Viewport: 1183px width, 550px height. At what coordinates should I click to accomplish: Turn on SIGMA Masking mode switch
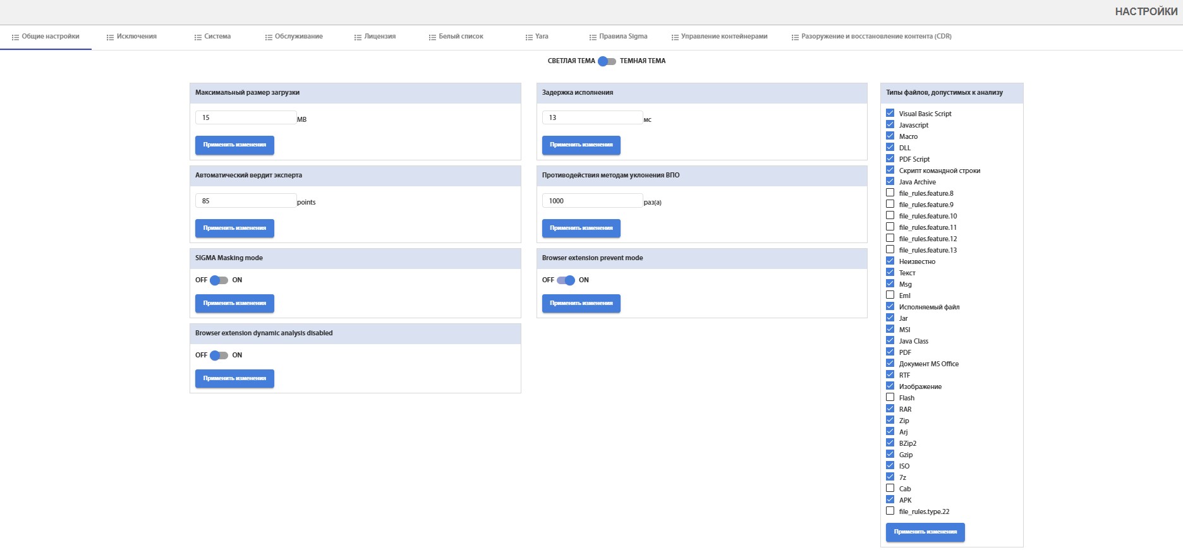219,280
